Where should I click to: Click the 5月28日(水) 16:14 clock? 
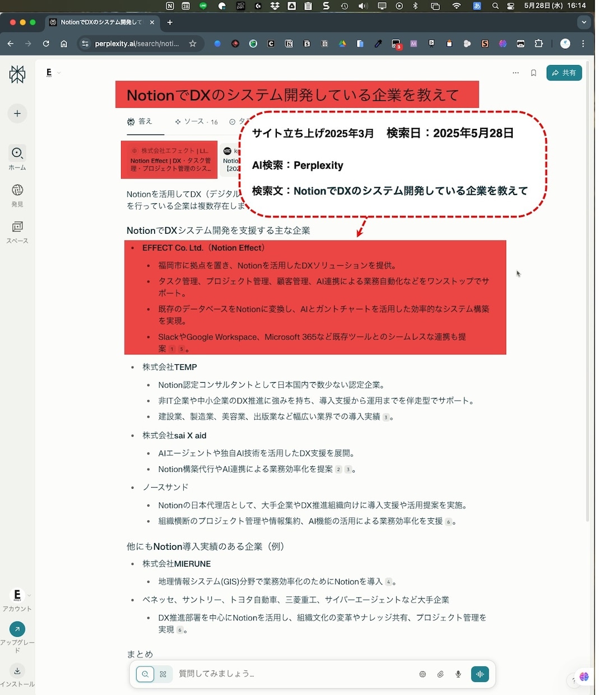555,6
